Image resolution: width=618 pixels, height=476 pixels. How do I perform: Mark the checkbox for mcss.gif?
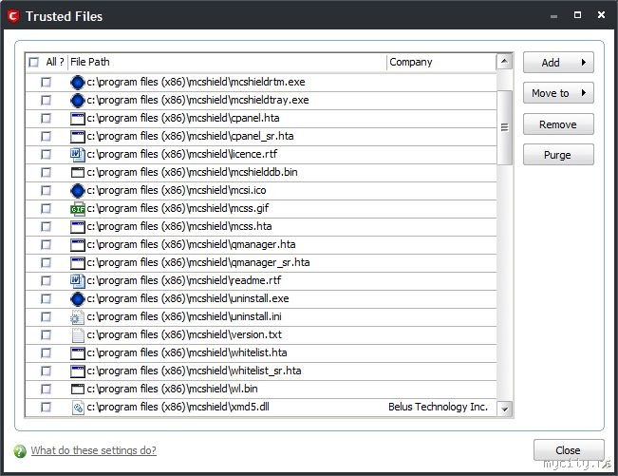coord(47,209)
